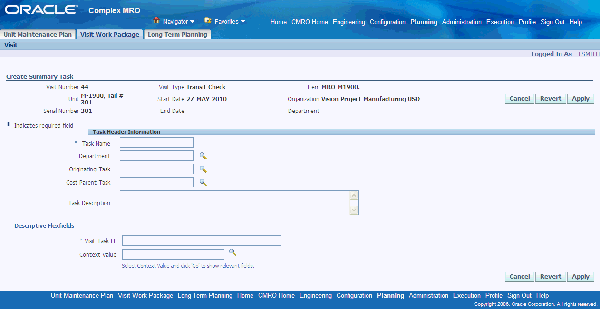600x309 pixels.
Task: Click the top Cancel button
Action: [x=520, y=99]
